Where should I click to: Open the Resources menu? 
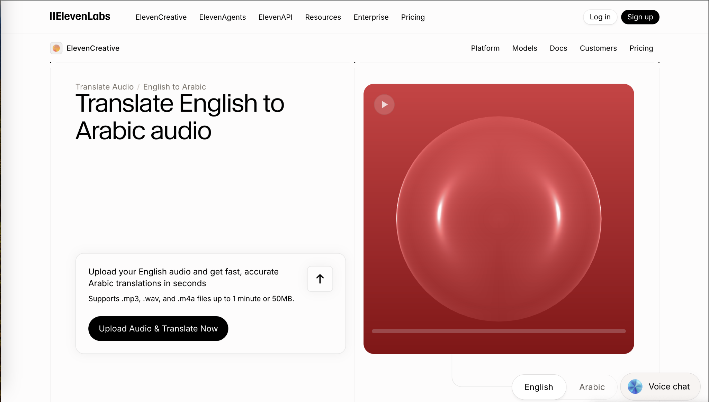coord(323,17)
